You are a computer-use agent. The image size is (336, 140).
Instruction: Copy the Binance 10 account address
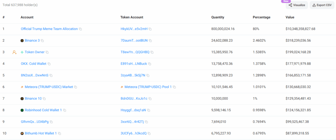(44, 98)
